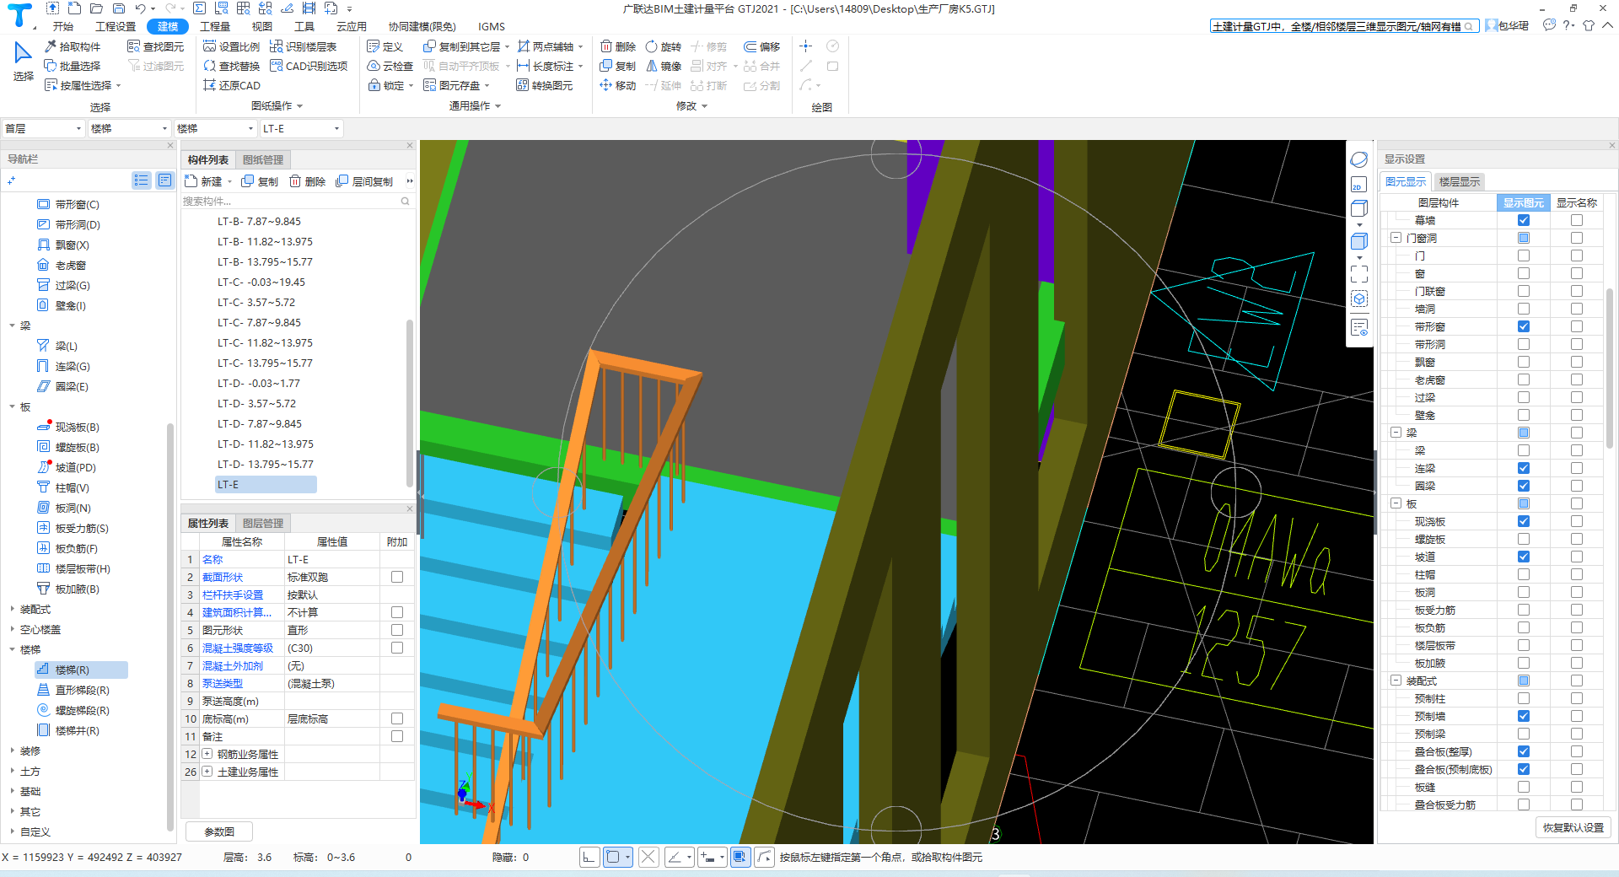
Task: Click the 2D view switch icon
Action: (1358, 185)
